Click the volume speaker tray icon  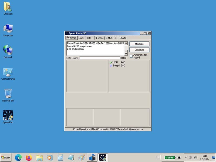point(190,157)
